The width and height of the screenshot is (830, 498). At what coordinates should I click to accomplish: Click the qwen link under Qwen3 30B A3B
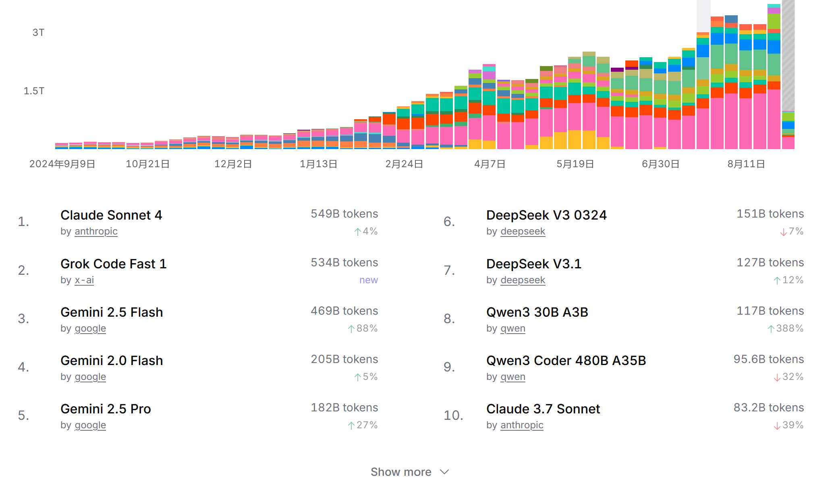pos(513,328)
